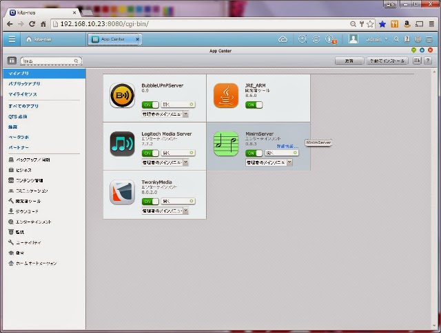Switch to the App Center taskbar tab
441x333 pixels.
112,39
